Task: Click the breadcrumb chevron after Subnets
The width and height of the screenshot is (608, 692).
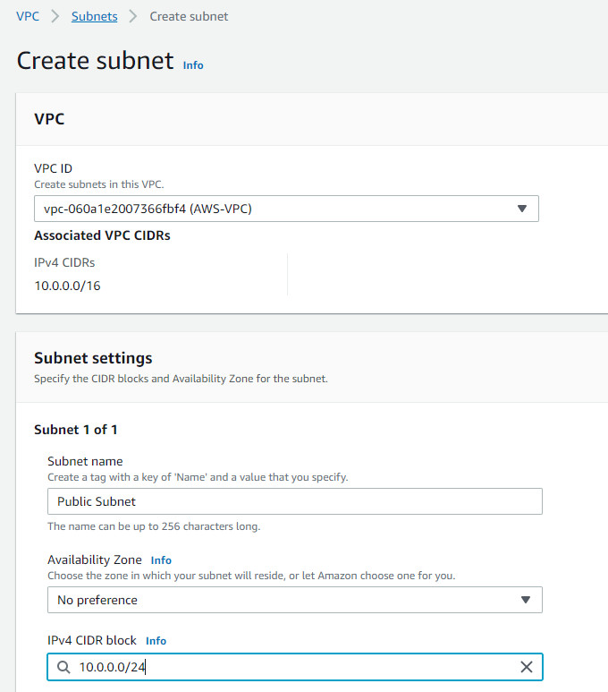Action: pyautogui.click(x=133, y=16)
